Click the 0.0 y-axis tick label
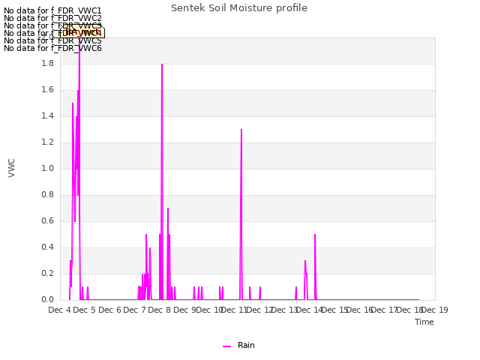Viewport: 480px width, 360px height. click(47, 300)
